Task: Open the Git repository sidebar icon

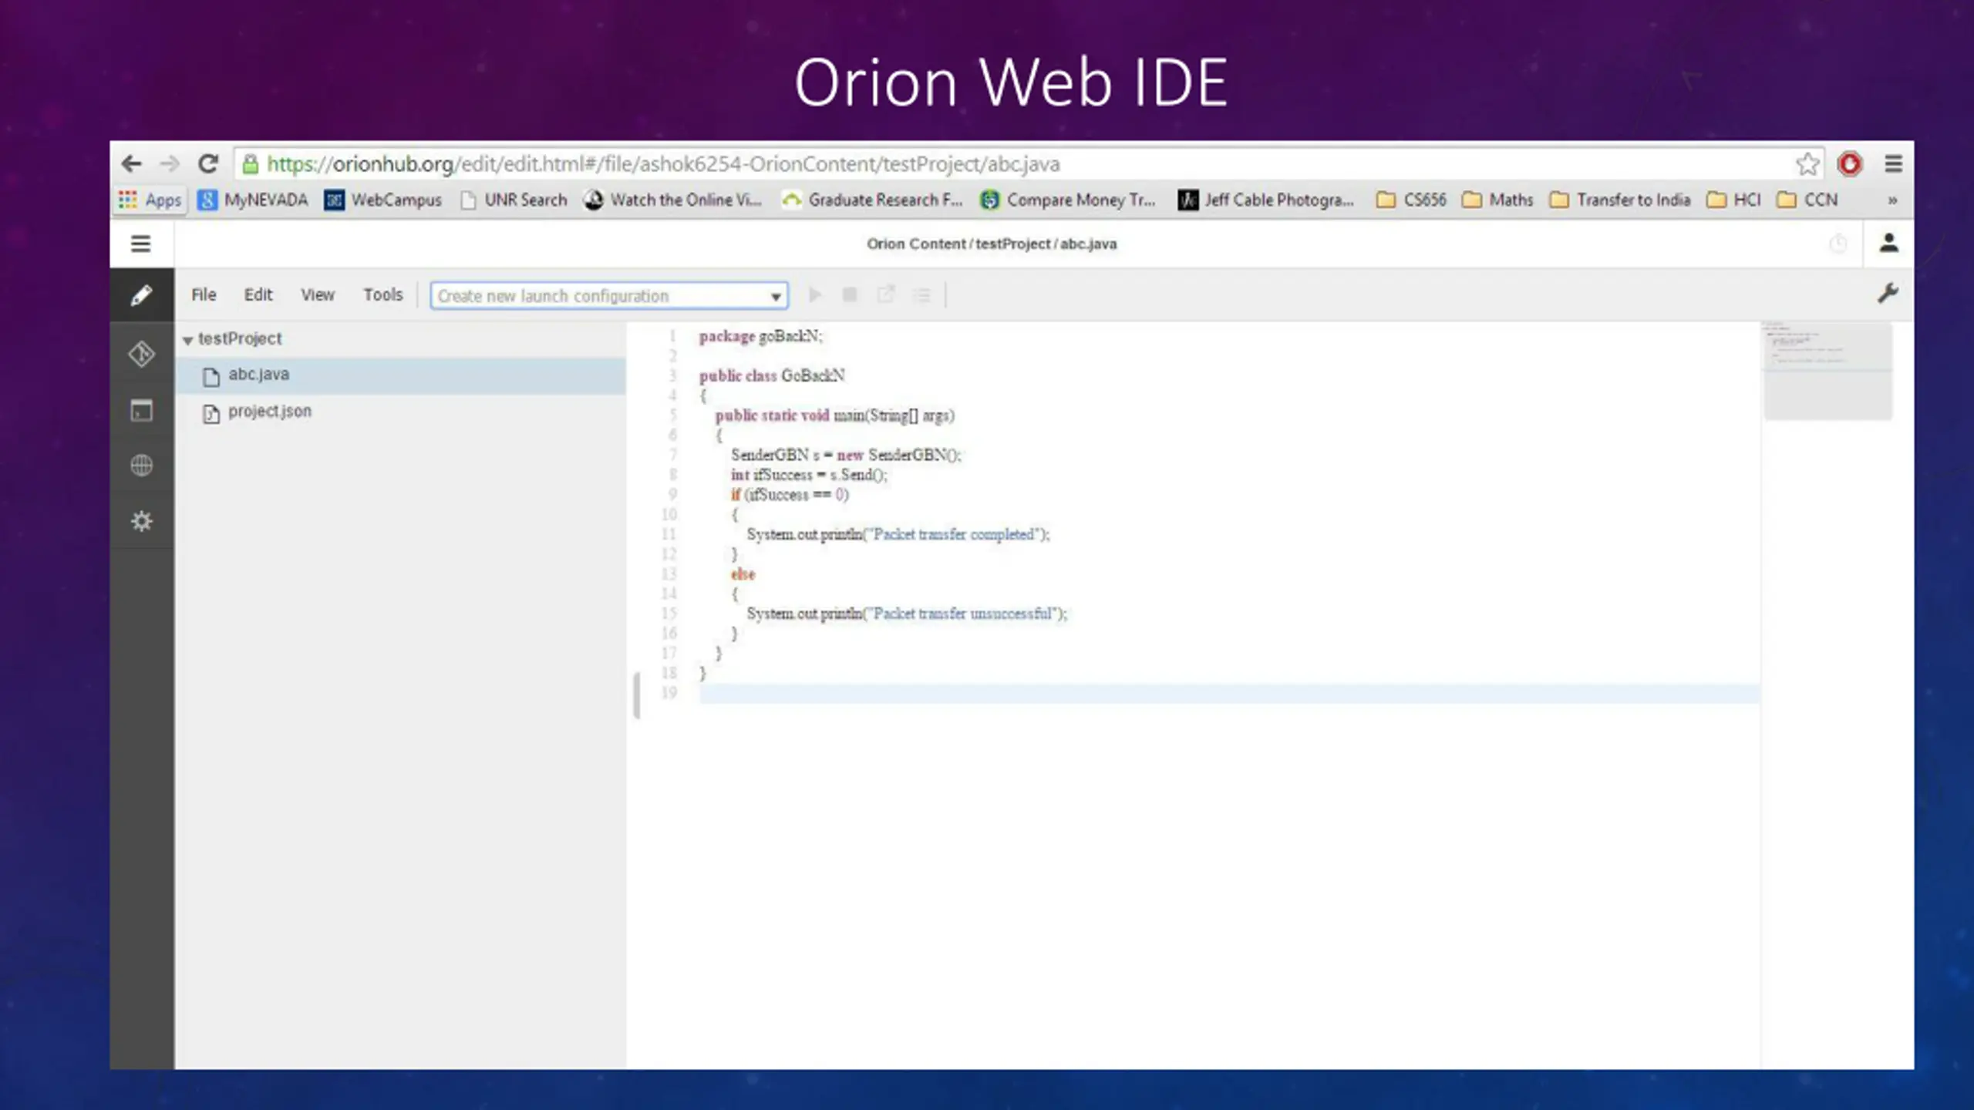Action: tap(141, 354)
